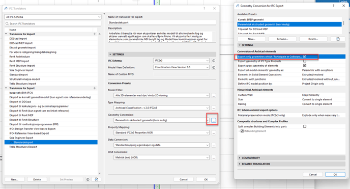Expand IfcBuildingElement tree node
The image size is (350, 189).
pyautogui.click(x=239, y=131)
